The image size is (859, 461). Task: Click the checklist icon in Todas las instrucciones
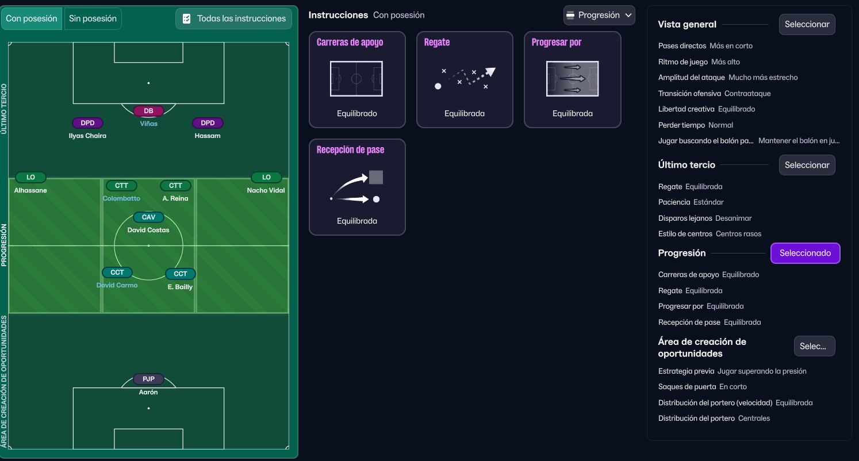(186, 18)
